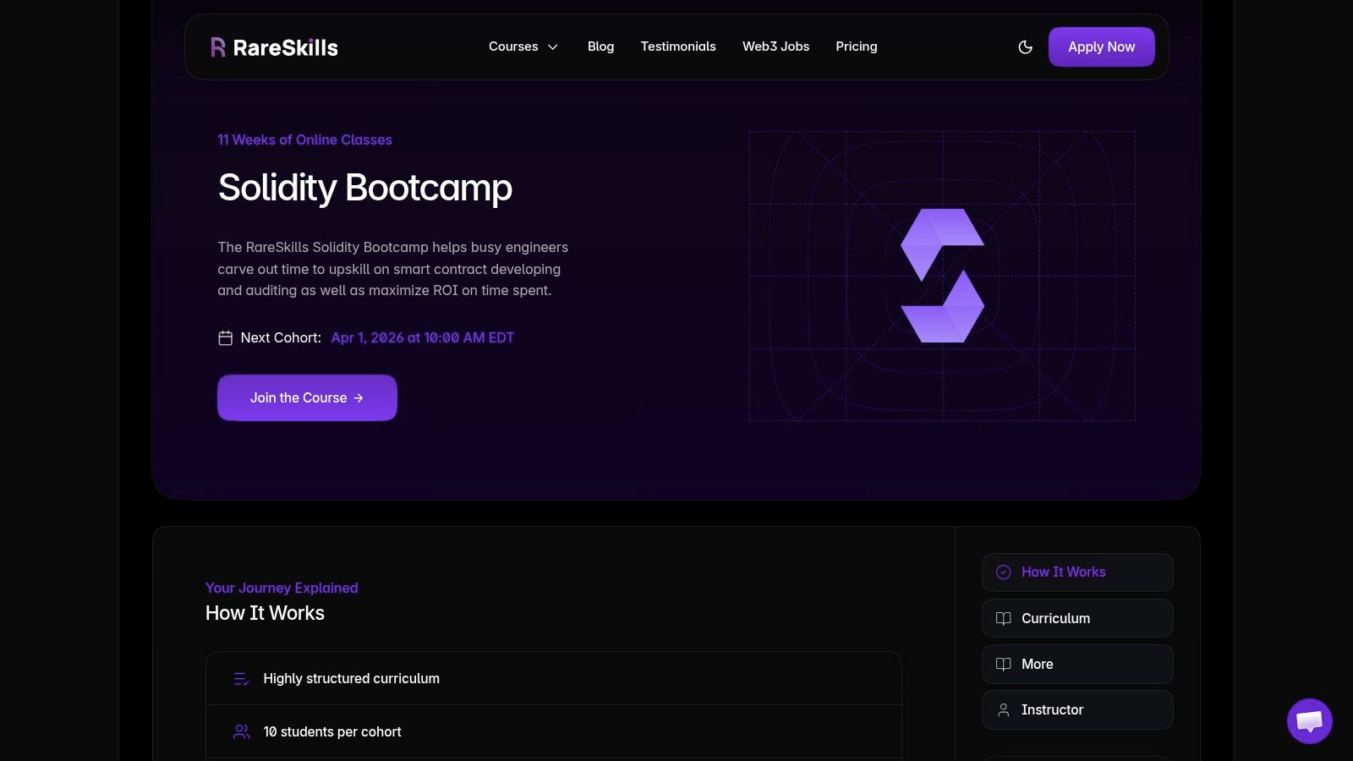This screenshot has width=1353, height=761.
Task: Open the chat widget bubble
Action: click(1309, 720)
